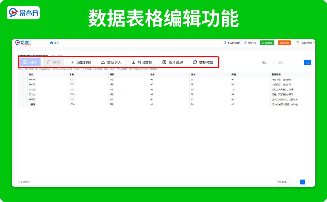This screenshot has height=202, width=327.
Task: Use the 重新导入 upload icon
Action: 103,62
